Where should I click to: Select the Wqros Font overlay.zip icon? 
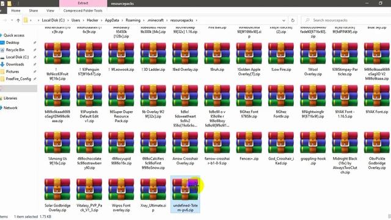[x=121, y=189]
